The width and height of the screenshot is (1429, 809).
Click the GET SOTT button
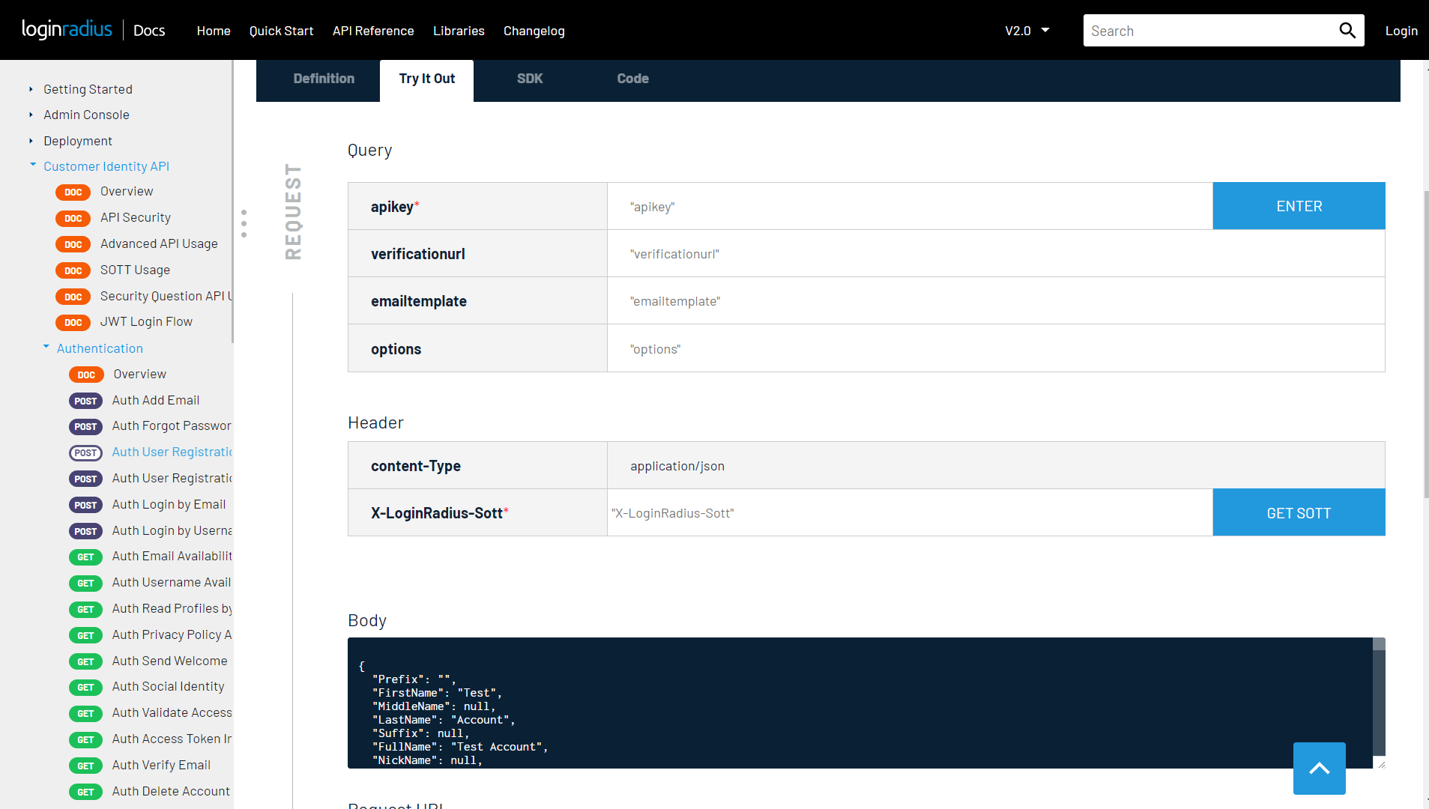click(1298, 513)
